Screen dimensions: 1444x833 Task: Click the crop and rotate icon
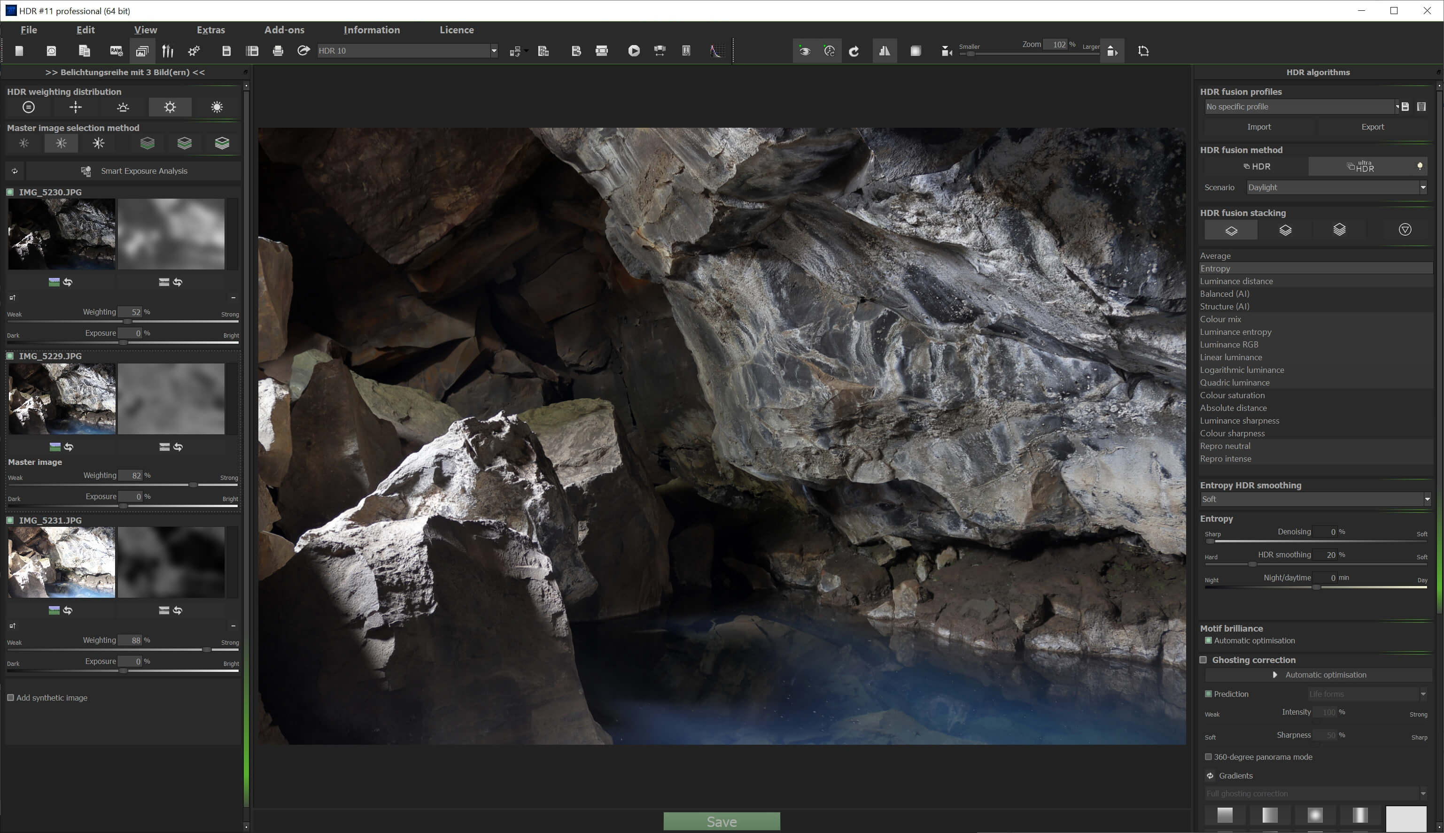tap(1143, 51)
